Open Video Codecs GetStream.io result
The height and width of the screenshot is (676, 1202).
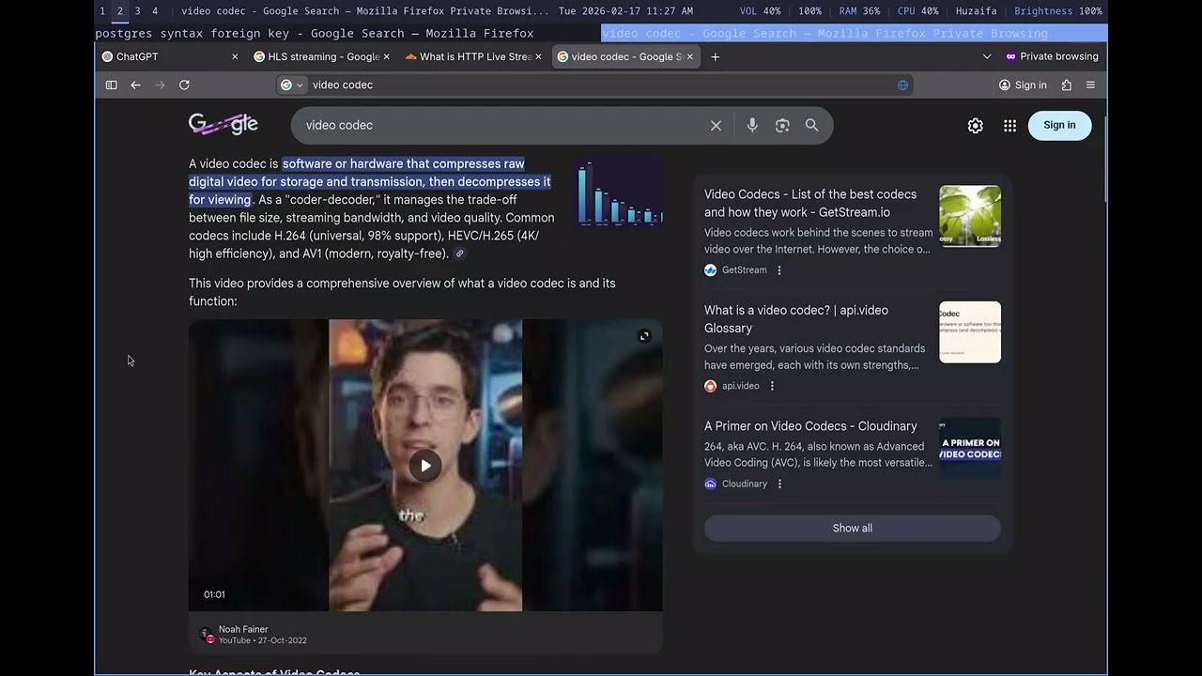[810, 203]
